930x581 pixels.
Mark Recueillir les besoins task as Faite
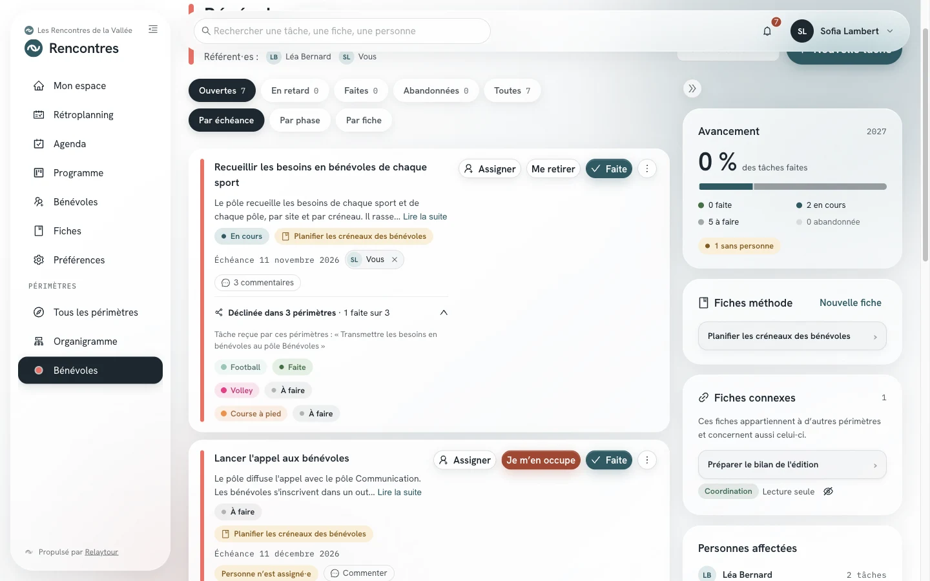609,168
